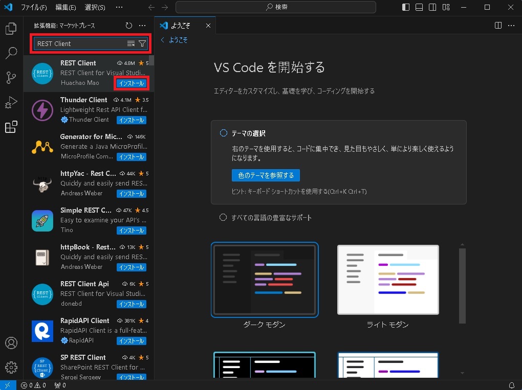522x390 pixels.
Task: Expand the hidden menu bar items
Action: tap(119, 7)
